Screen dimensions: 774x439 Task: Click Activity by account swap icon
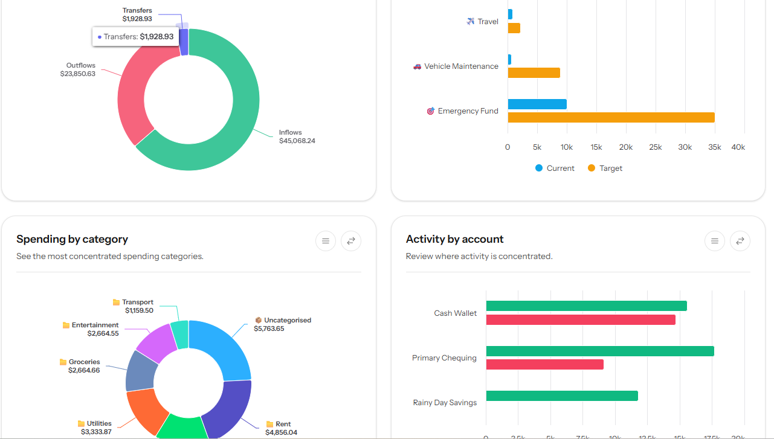click(740, 241)
